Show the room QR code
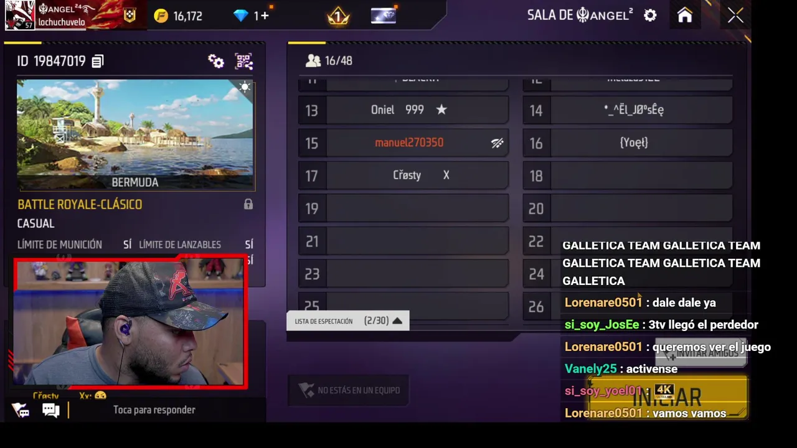The width and height of the screenshot is (797, 448). [243, 61]
